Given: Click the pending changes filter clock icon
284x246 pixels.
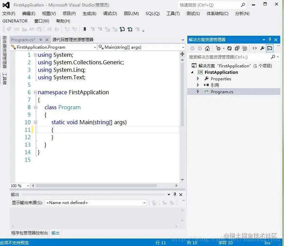Looking at the screenshot, I should (x=218, y=48).
